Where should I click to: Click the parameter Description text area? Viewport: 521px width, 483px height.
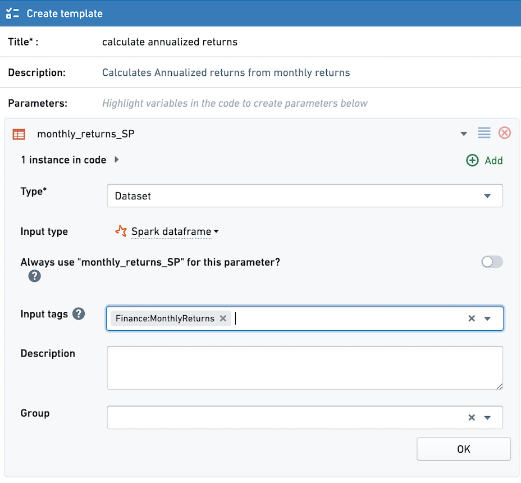305,368
